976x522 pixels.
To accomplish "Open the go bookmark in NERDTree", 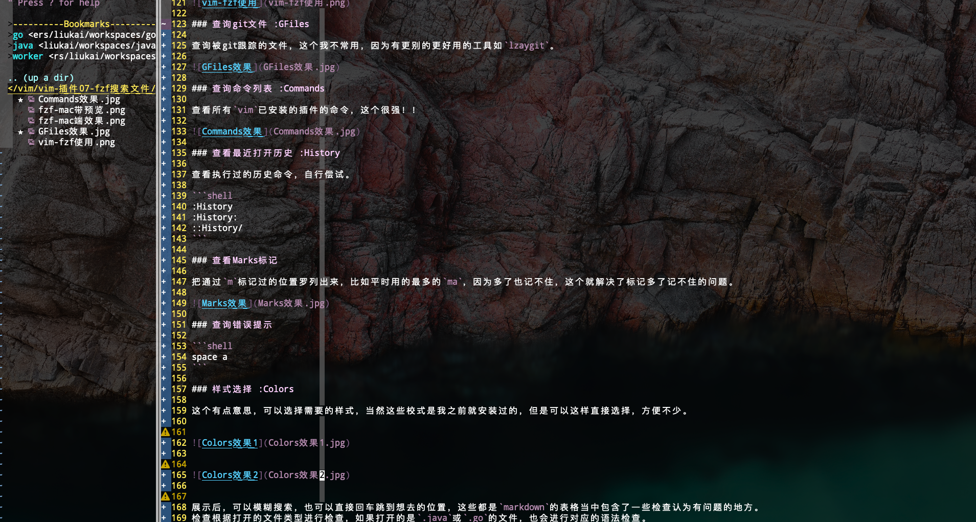I will tap(84, 35).
